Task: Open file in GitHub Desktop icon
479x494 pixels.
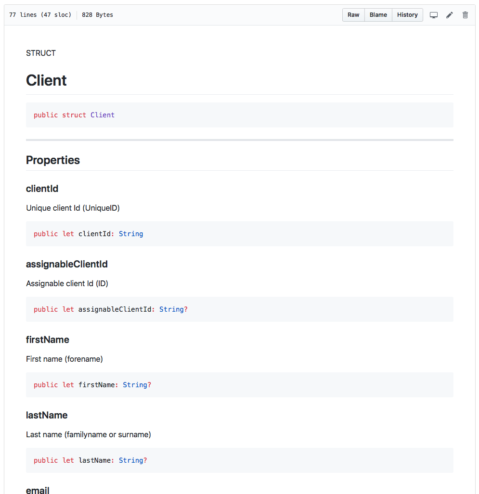Action: click(x=434, y=15)
